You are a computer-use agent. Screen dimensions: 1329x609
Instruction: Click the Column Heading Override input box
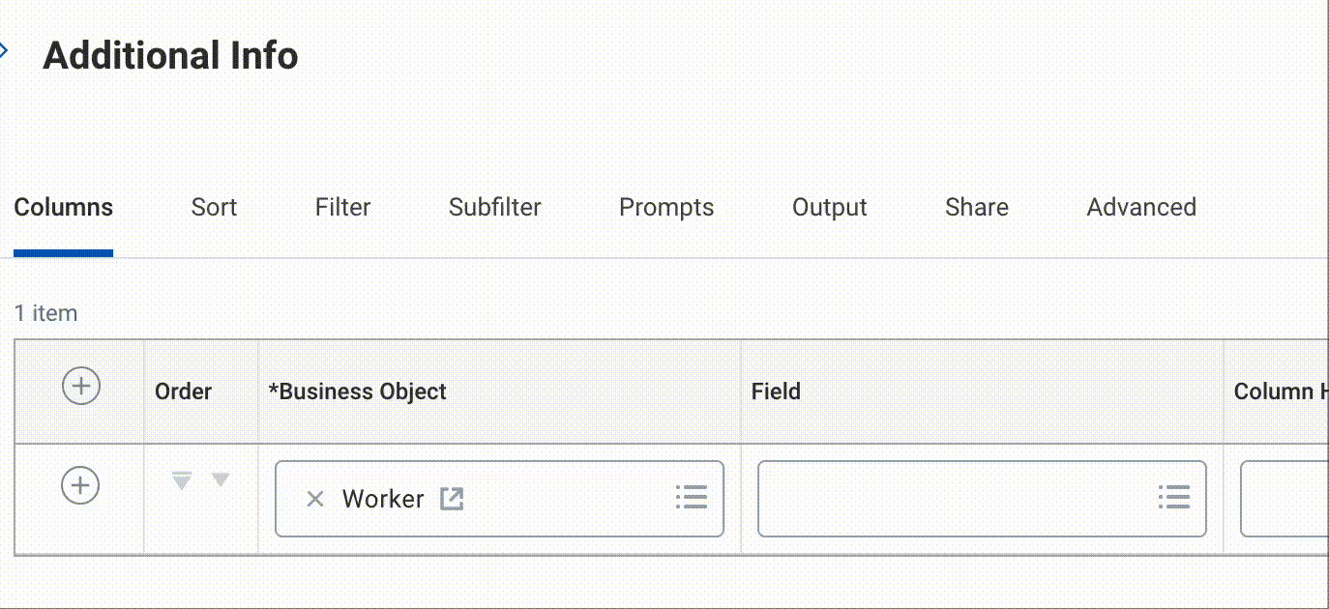(1285, 499)
